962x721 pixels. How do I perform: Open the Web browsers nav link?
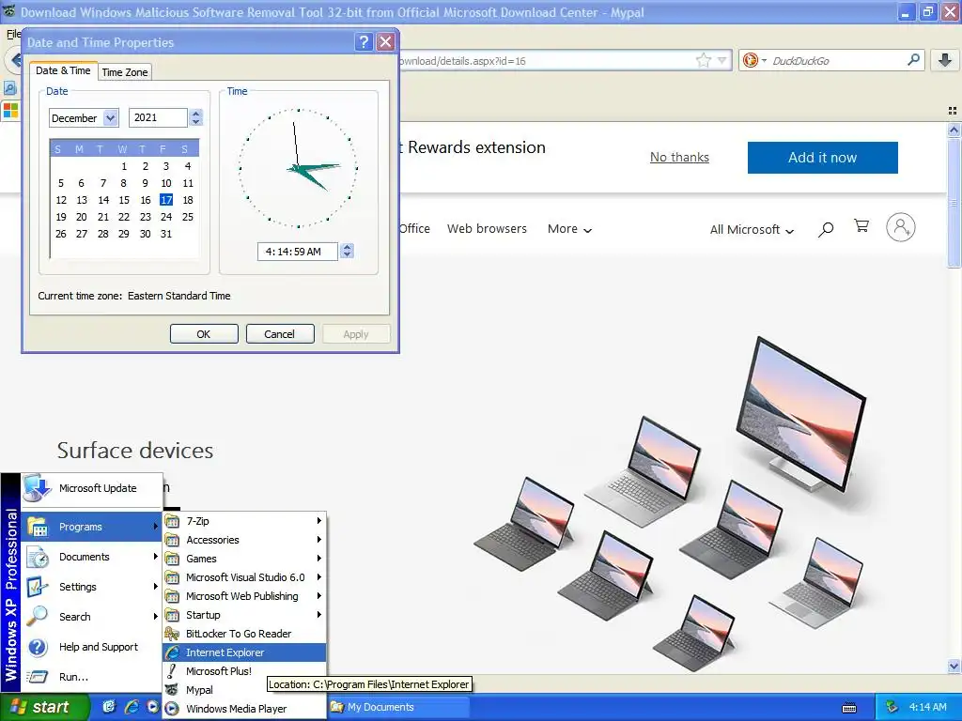tap(487, 229)
